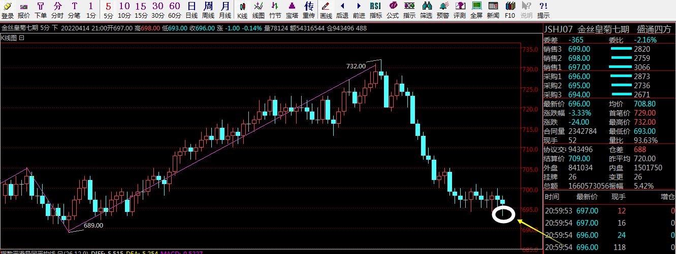Choose the 竹节 bar chart type

(275, 10)
